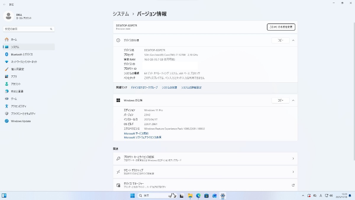The width and height of the screenshot is (355, 200).
Task: Expand hidden icons in the system tray
Action: 303,196
